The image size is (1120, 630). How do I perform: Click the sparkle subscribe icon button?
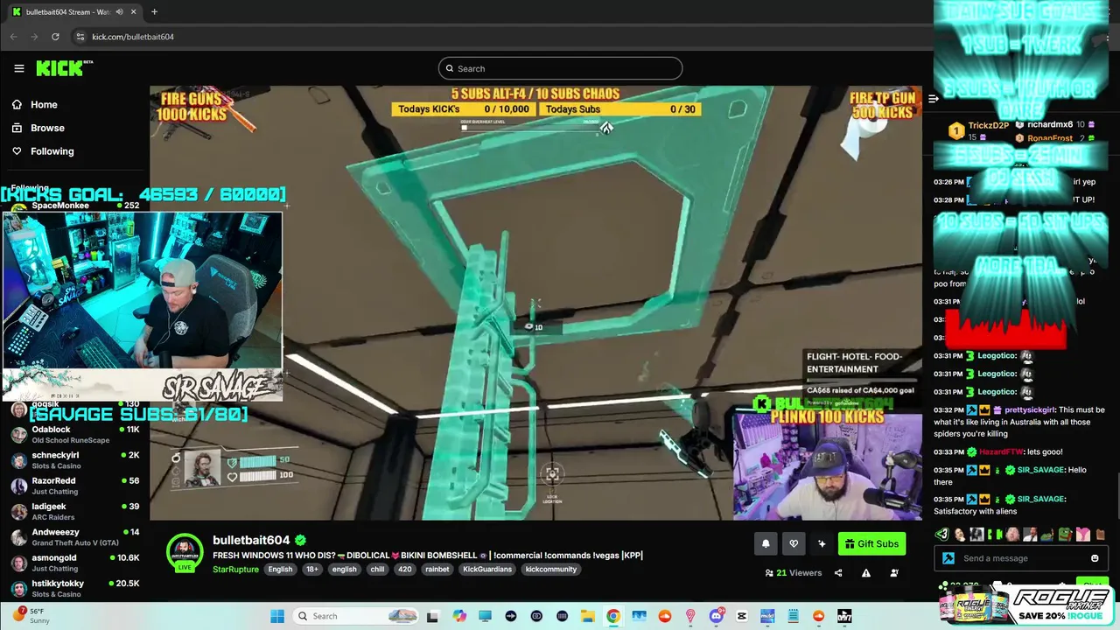pos(822,543)
